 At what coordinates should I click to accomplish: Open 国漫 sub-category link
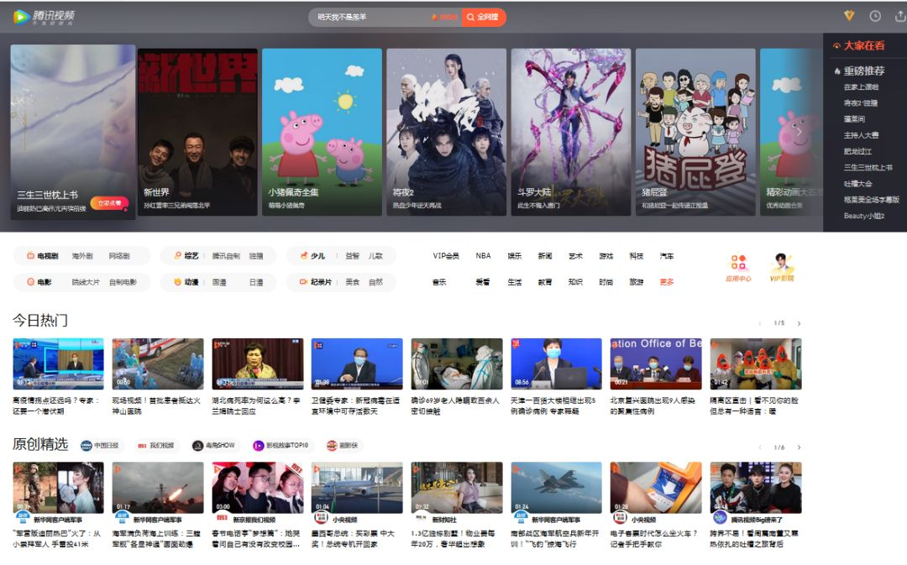(219, 282)
